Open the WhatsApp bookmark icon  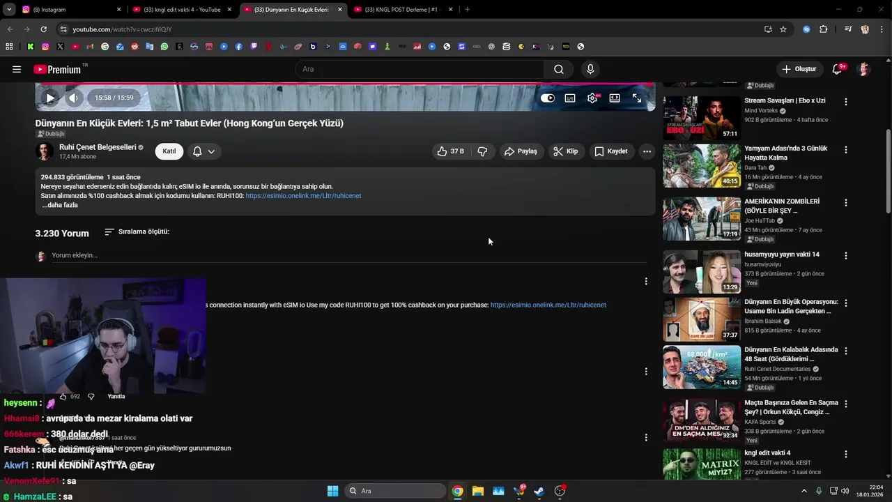tap(164, 47)
